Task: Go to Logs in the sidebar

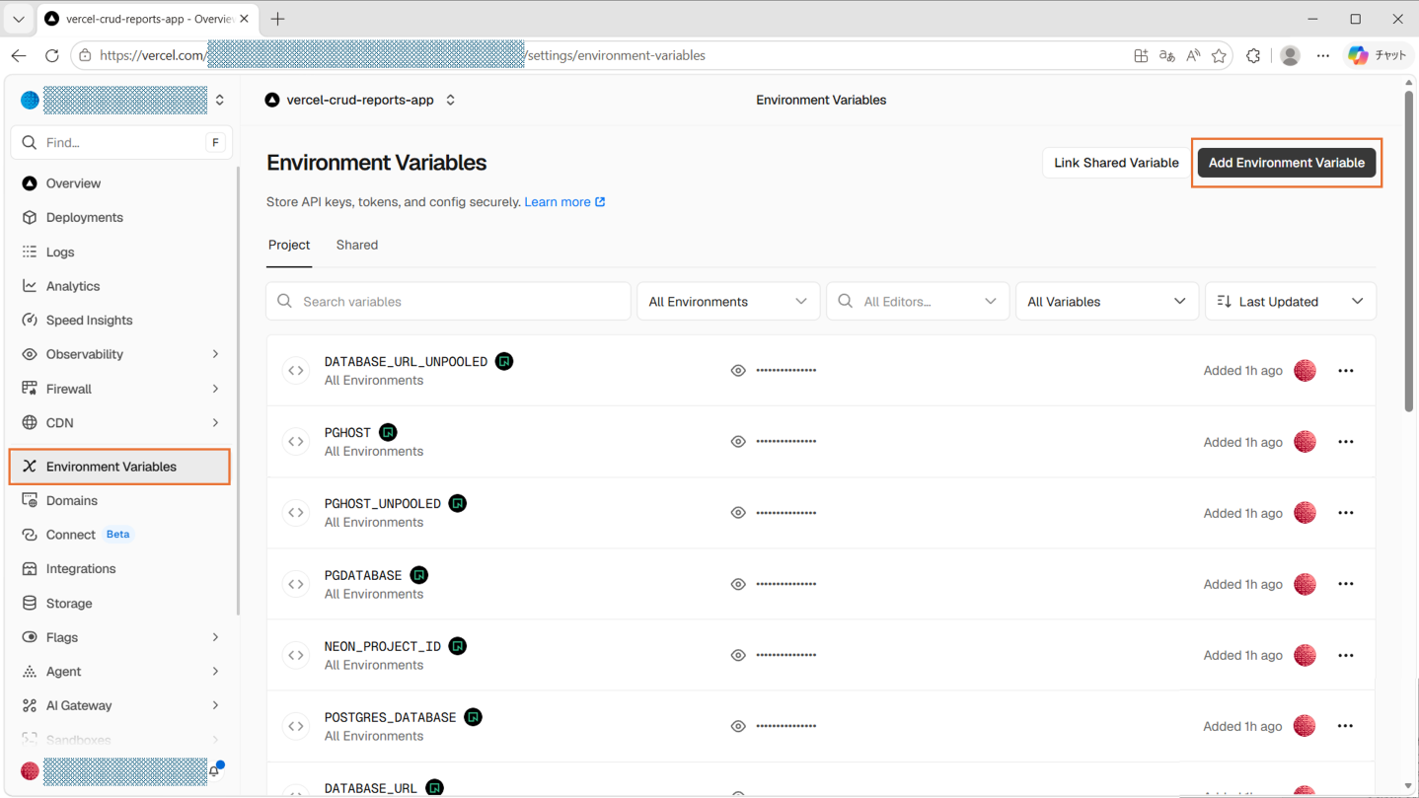Action: click(120, 252)
